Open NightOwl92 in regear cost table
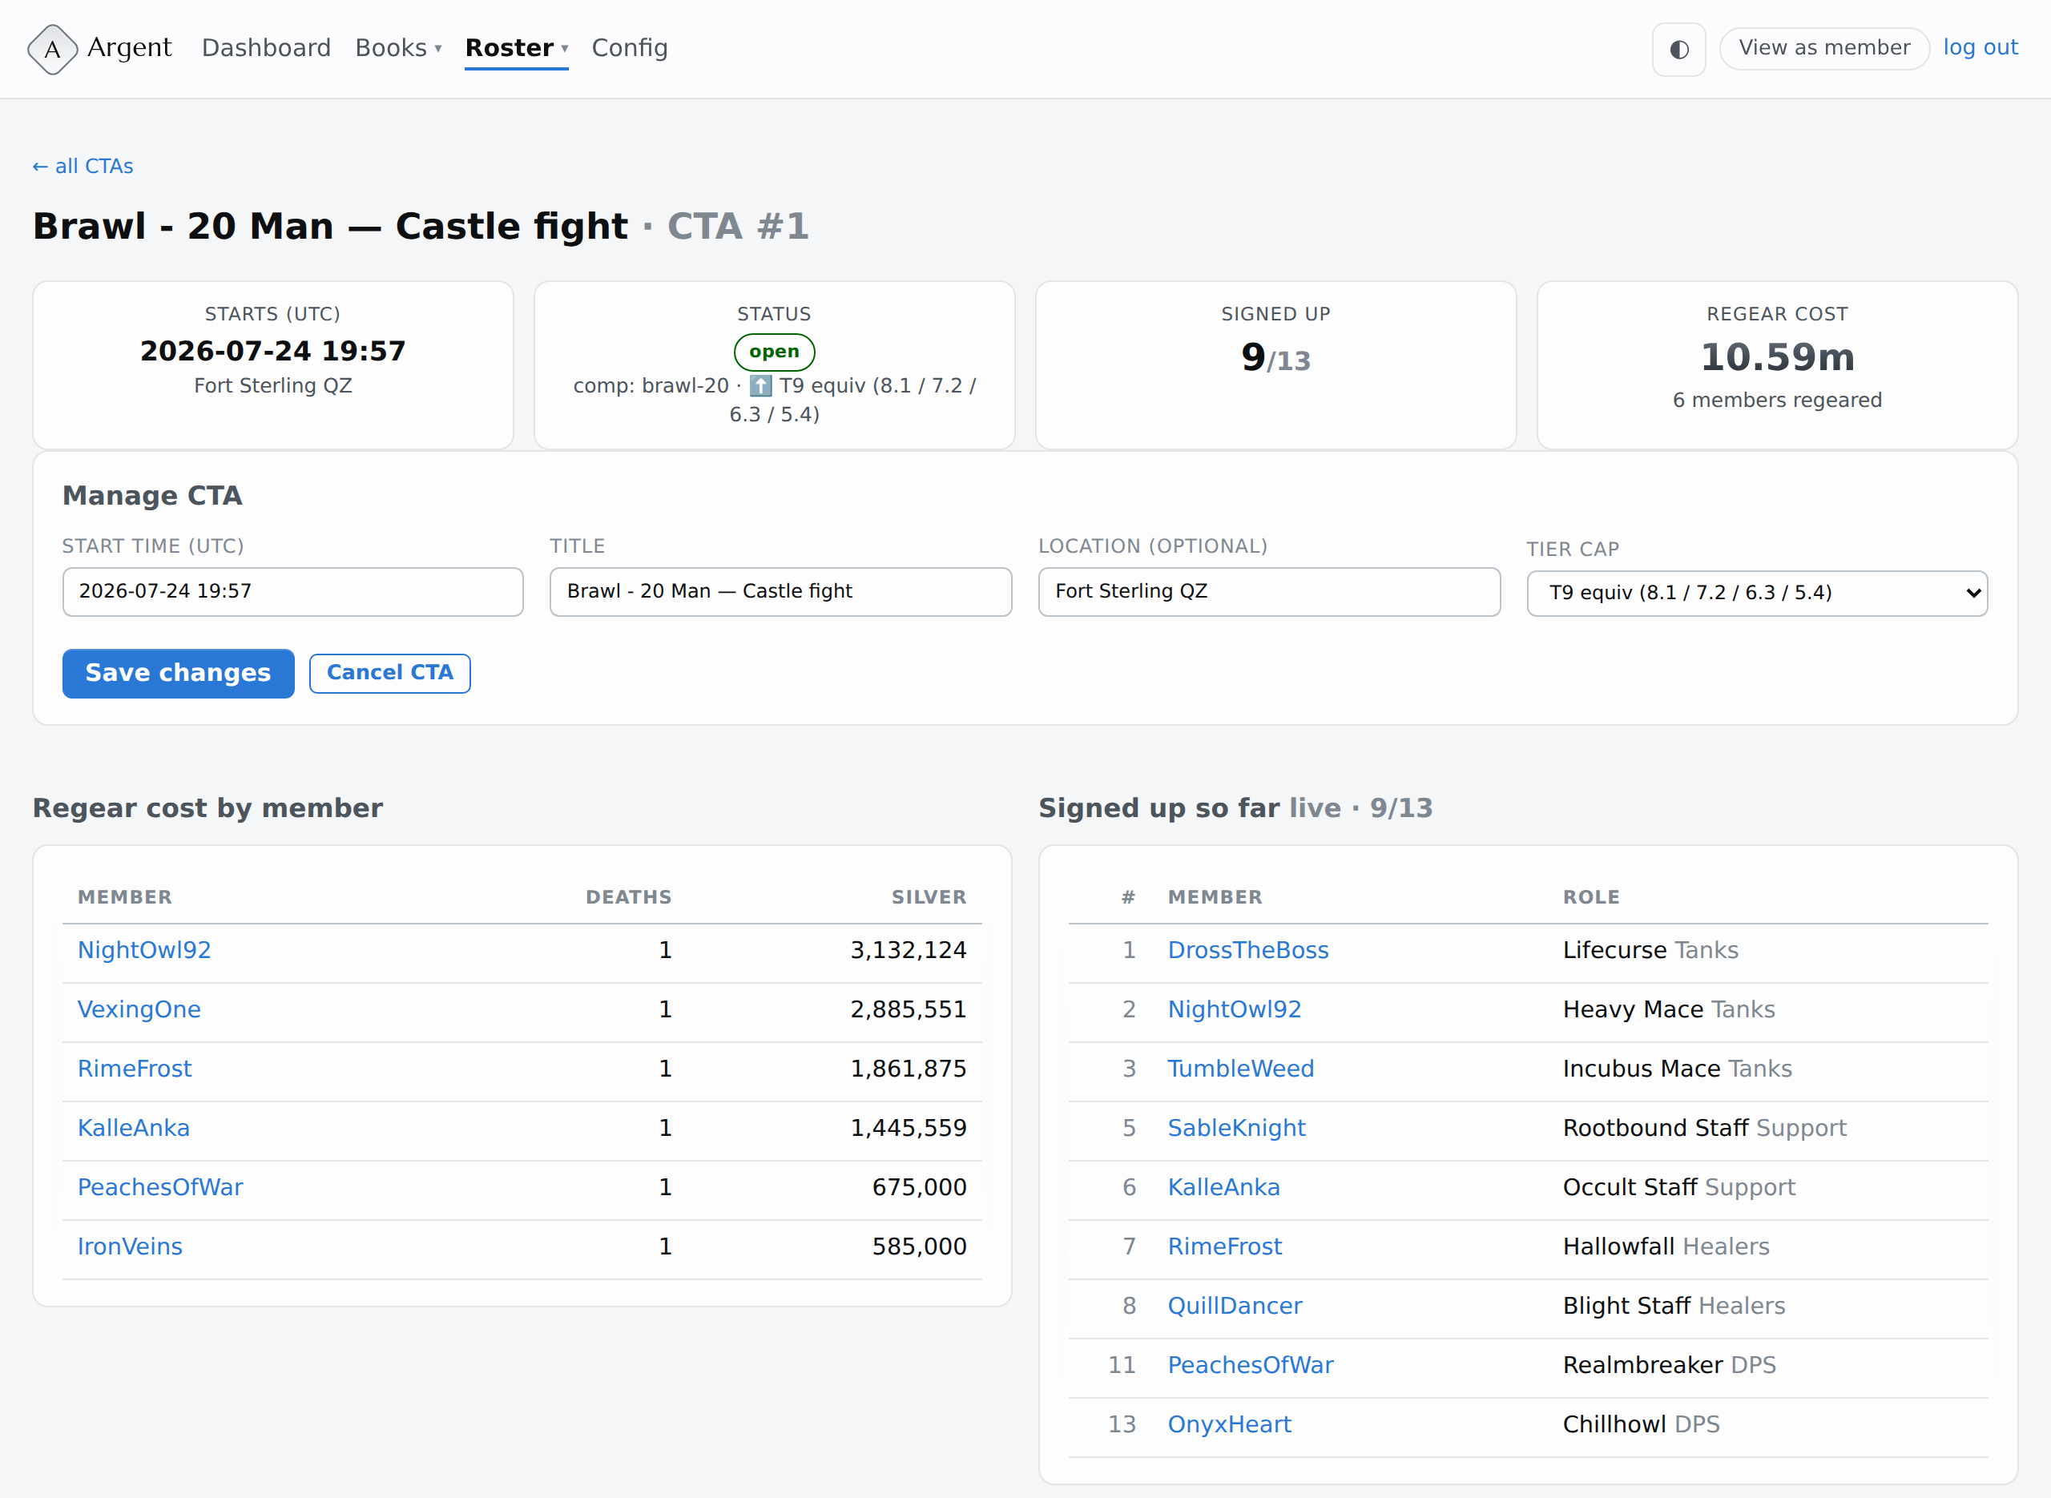 (x=144, y=949)
